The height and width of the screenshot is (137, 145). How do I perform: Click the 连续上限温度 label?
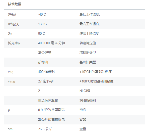click(x=89, y=33)
